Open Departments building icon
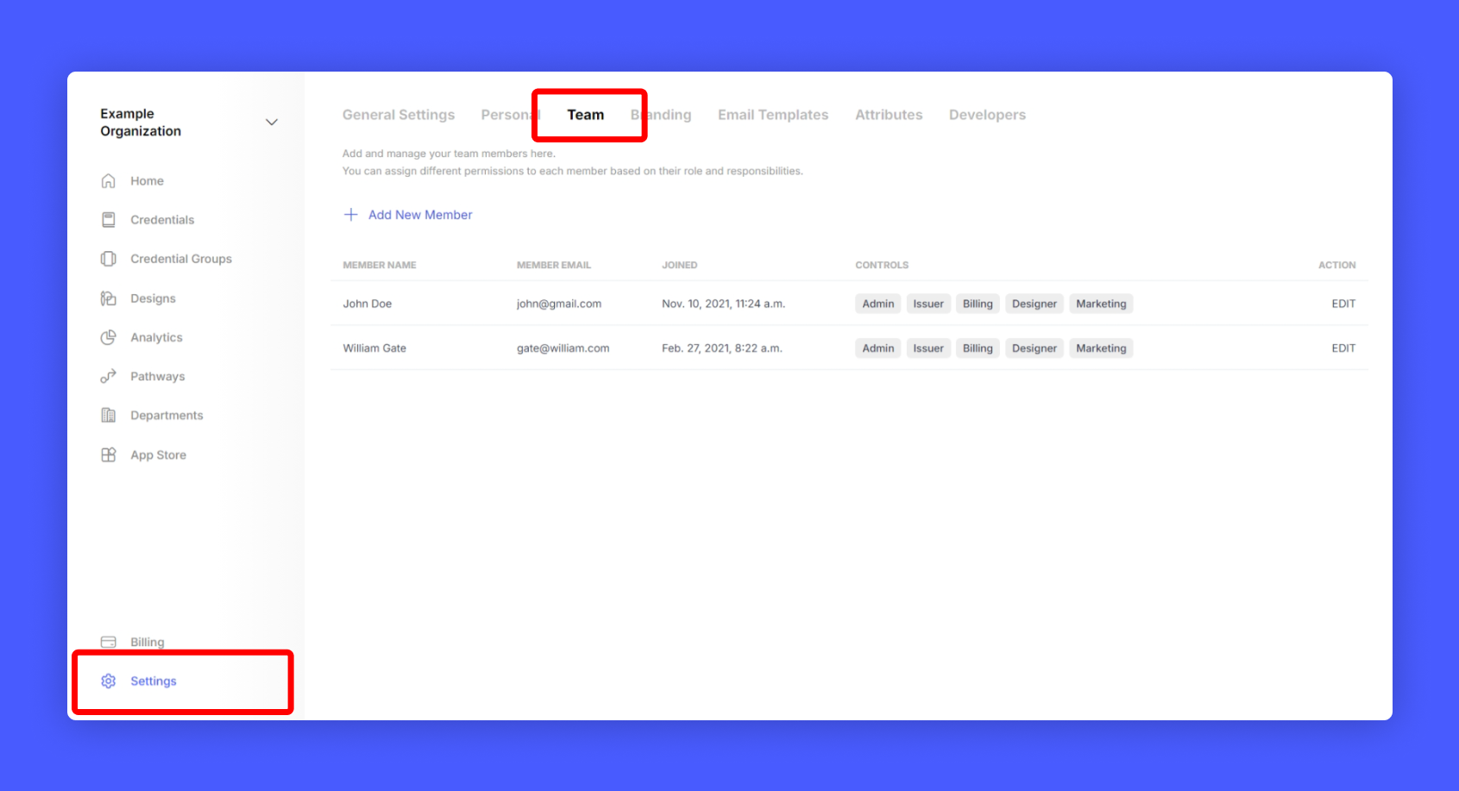This screenshot has height=791, width=1459. click(108, 416)
